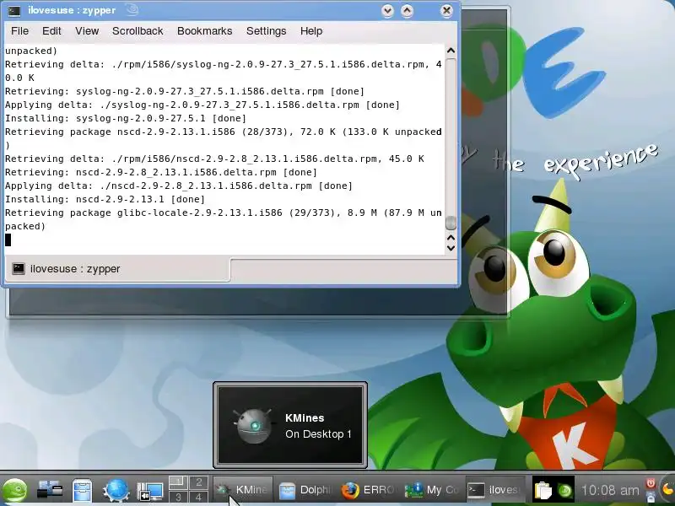Open the Bookmarks menu

(x=204, y=31)
